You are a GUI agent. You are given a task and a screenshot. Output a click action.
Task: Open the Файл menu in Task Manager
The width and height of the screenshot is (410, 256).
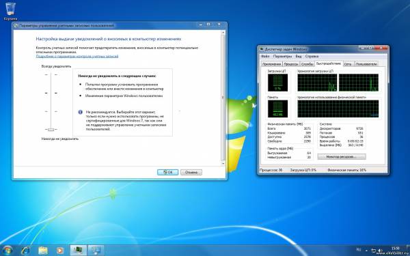265,56
